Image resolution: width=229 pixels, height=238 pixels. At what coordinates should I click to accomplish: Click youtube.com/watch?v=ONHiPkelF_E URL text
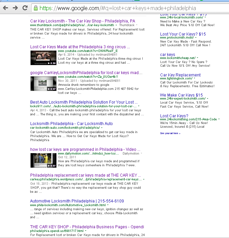click(x=88, y=51)
